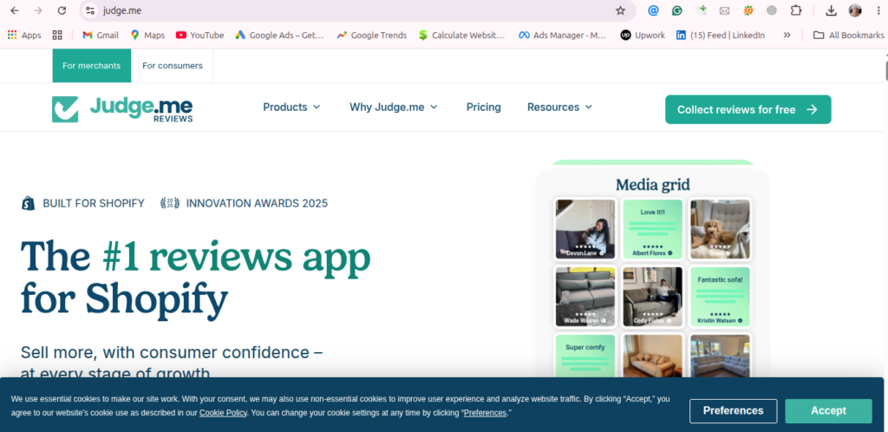Screen dimensions: 888x432
Task: Select the For merchants tab
Action: click(92, 66)
